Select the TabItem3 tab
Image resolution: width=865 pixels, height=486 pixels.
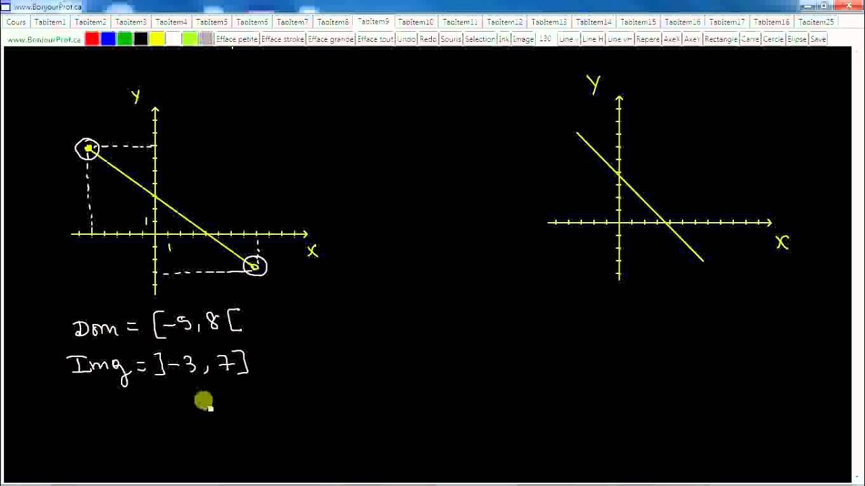pos(131,22)
